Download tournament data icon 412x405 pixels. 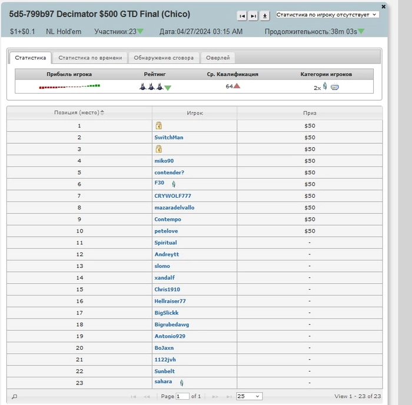click(265, 16)
